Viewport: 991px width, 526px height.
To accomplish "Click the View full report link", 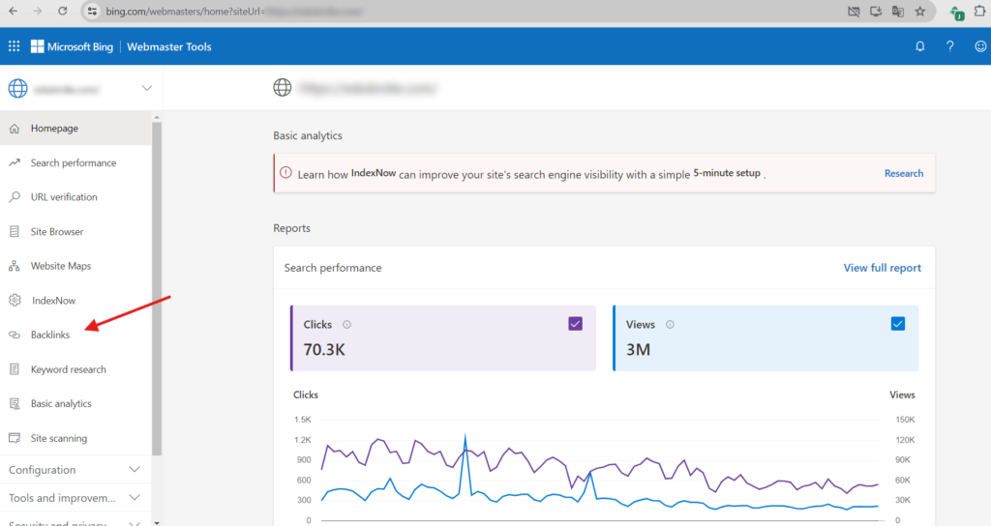I will pyautogui.click(x=882, y=268).
